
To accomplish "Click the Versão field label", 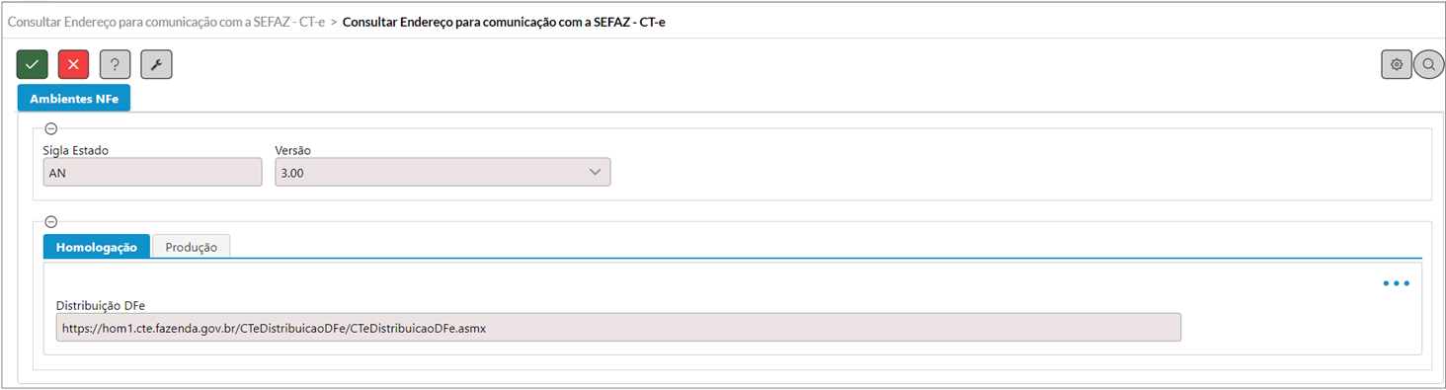I will pos(292,150).
